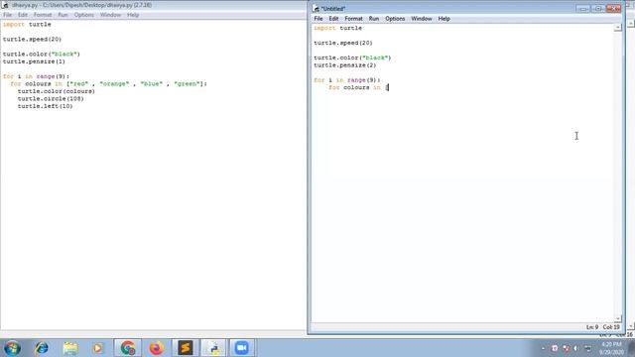Viewport: 635px width, 357px height.
Task: Open File menu in dhairya.py window
Action: click(7, 15)
